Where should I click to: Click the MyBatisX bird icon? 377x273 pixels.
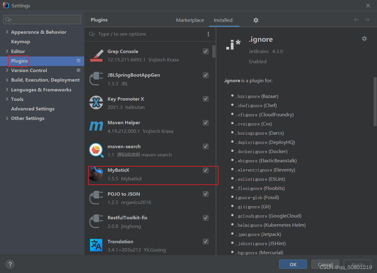click(x=96, y=174)
